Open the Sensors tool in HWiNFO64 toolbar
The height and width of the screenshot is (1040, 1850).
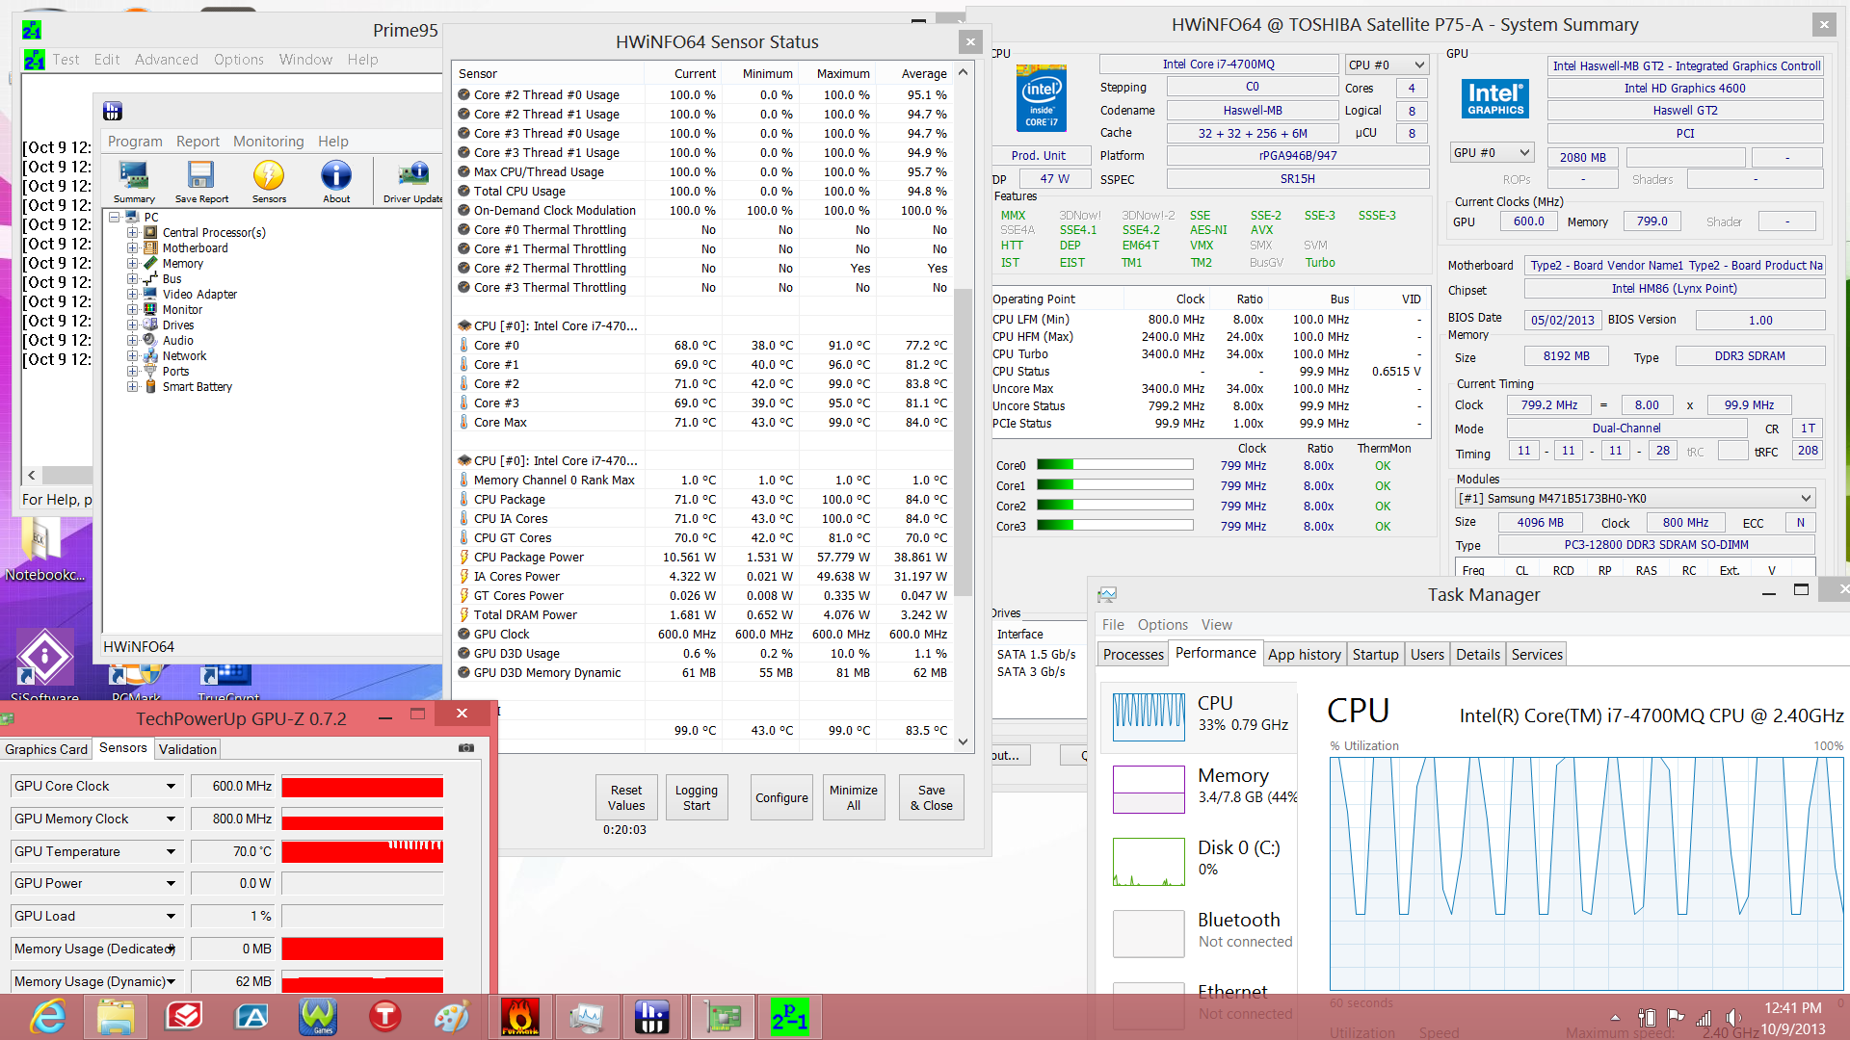pos(269,181)
